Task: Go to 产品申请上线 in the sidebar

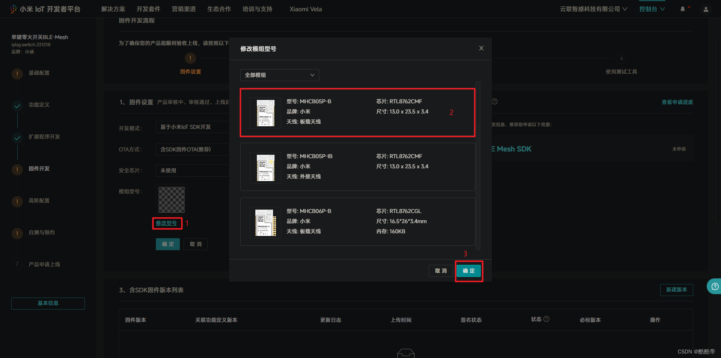Action: tap(44, 264)
